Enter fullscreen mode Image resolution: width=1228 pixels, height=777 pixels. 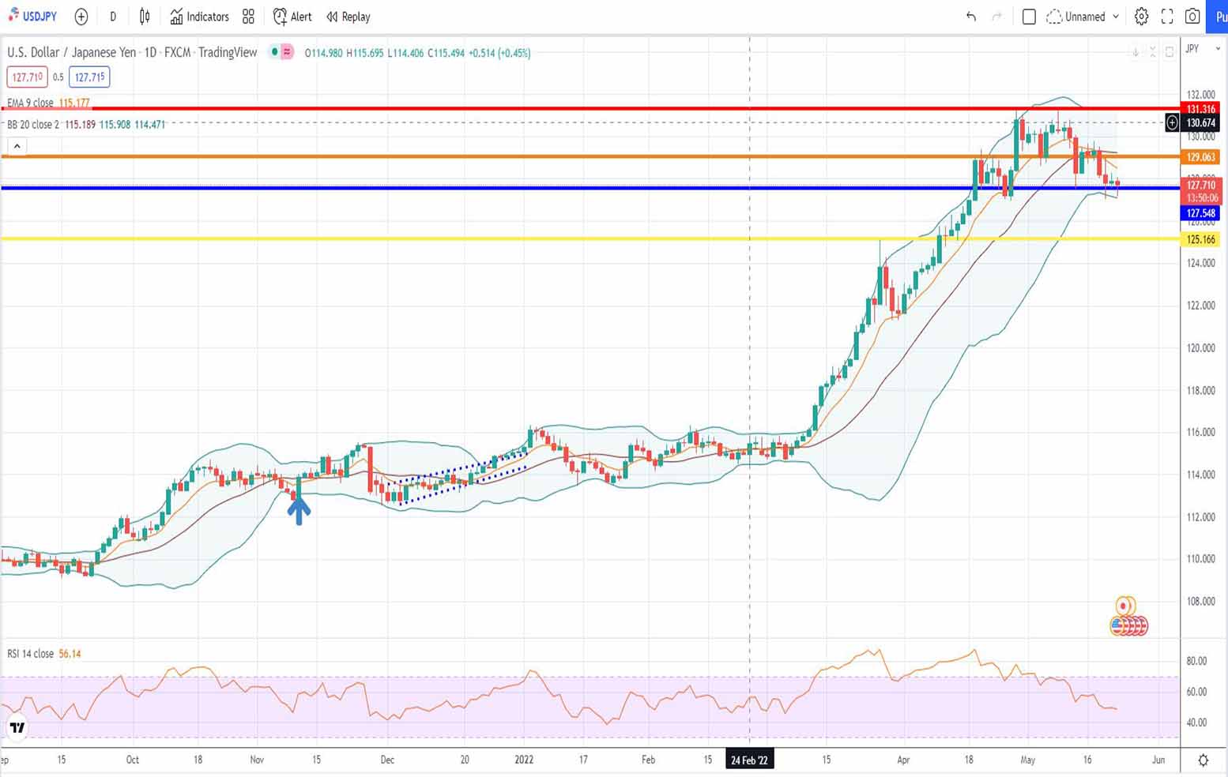click(1166, 17)
